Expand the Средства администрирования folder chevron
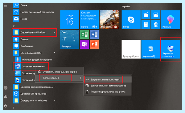 pyautogui.click(x=54, y=87)
